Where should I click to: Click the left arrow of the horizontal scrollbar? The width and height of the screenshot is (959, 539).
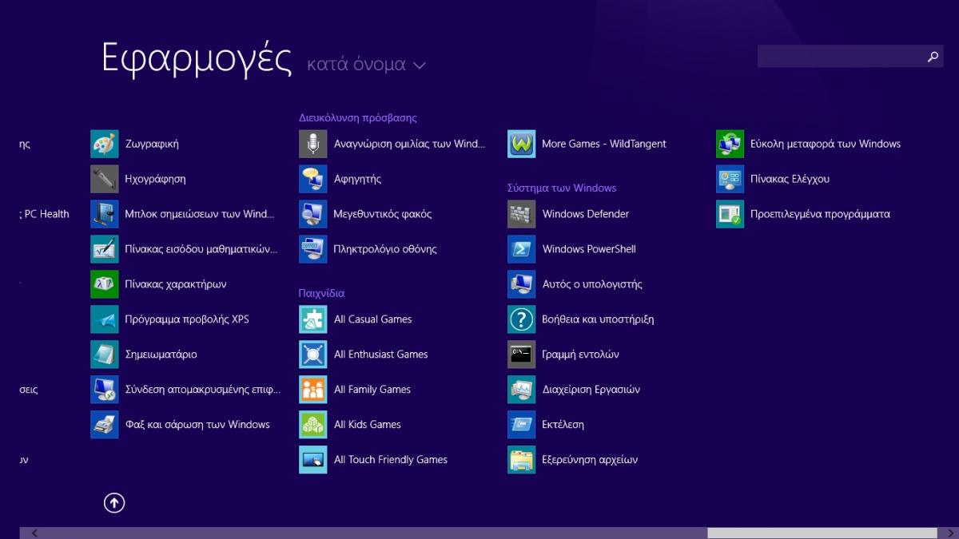point(34,533)
